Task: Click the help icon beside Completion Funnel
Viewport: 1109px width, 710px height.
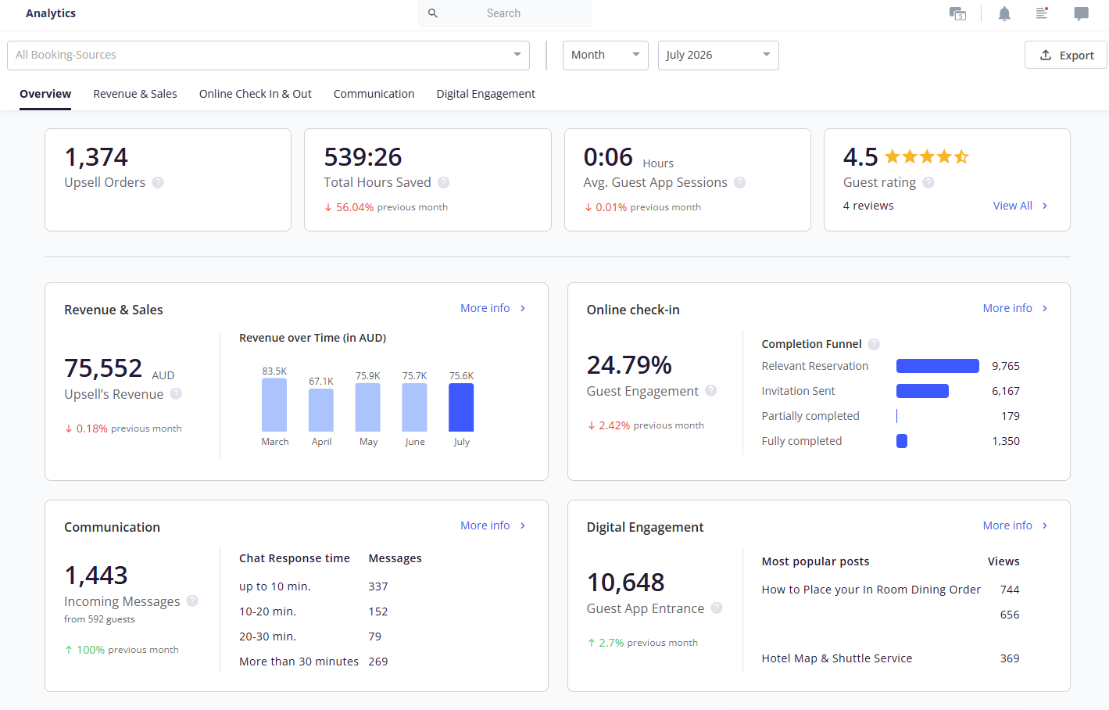Action: pos(874,344)
